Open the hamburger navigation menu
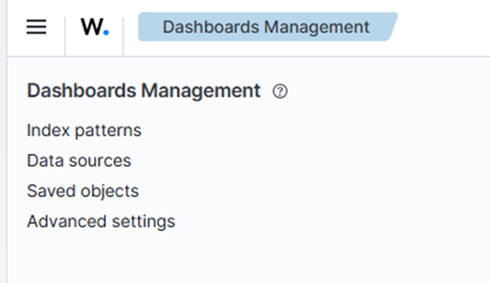Viewport: 490px width, 283px height. click(37, 27)
